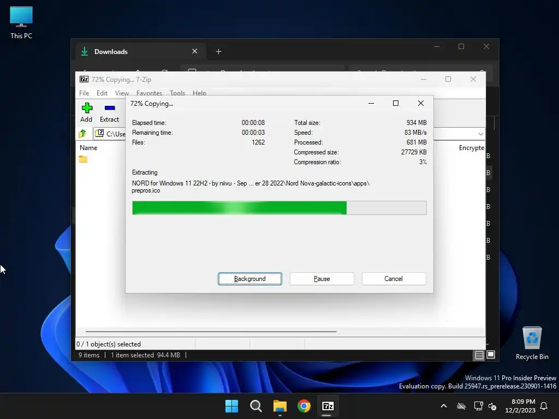Click the green download icon on the Downloads tab

click(85, 51)
